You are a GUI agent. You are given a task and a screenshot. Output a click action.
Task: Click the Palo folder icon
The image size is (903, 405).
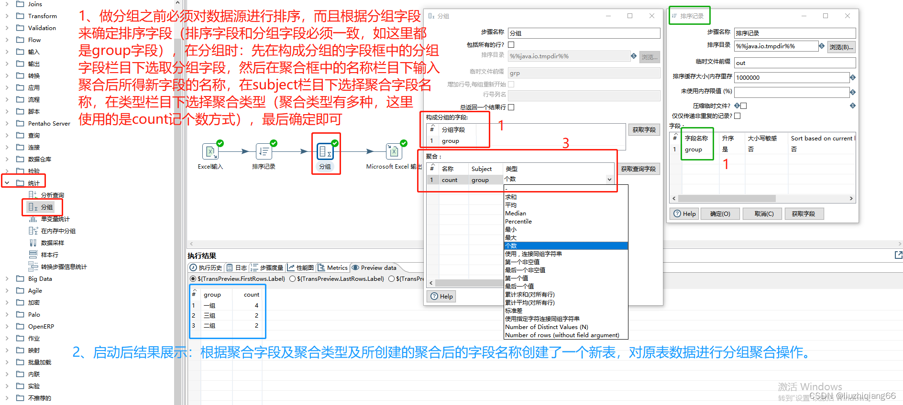20,314
